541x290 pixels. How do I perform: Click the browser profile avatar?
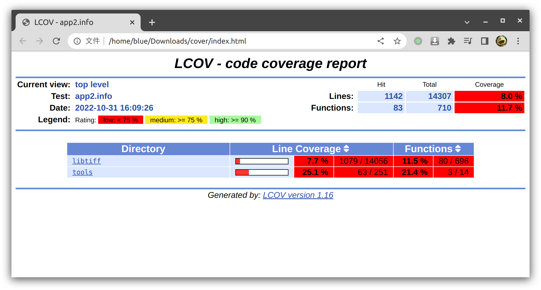click(501, 41)
